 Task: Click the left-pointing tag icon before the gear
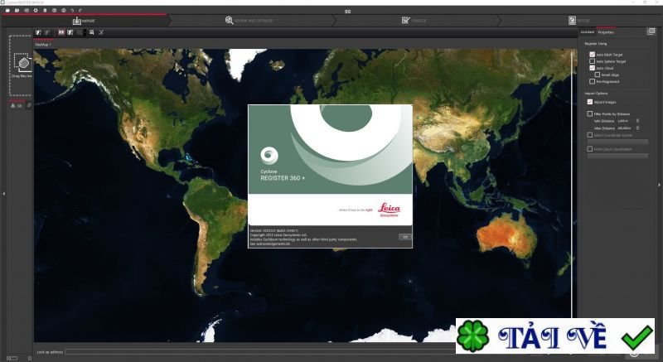pos(27,10)
